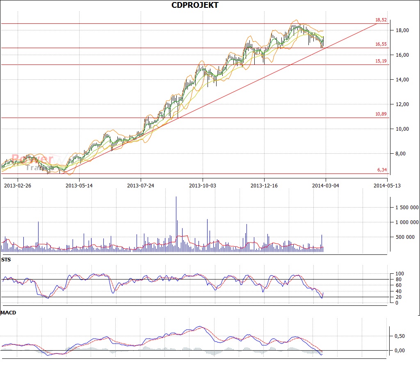Select the 18,52 red resistance level label
Viewport: 420px width, 365px height.
[381, 20]
